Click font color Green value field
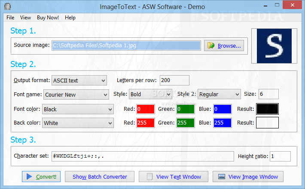The height and width of the screenshot is (189, 305). [x=186, y=109]
